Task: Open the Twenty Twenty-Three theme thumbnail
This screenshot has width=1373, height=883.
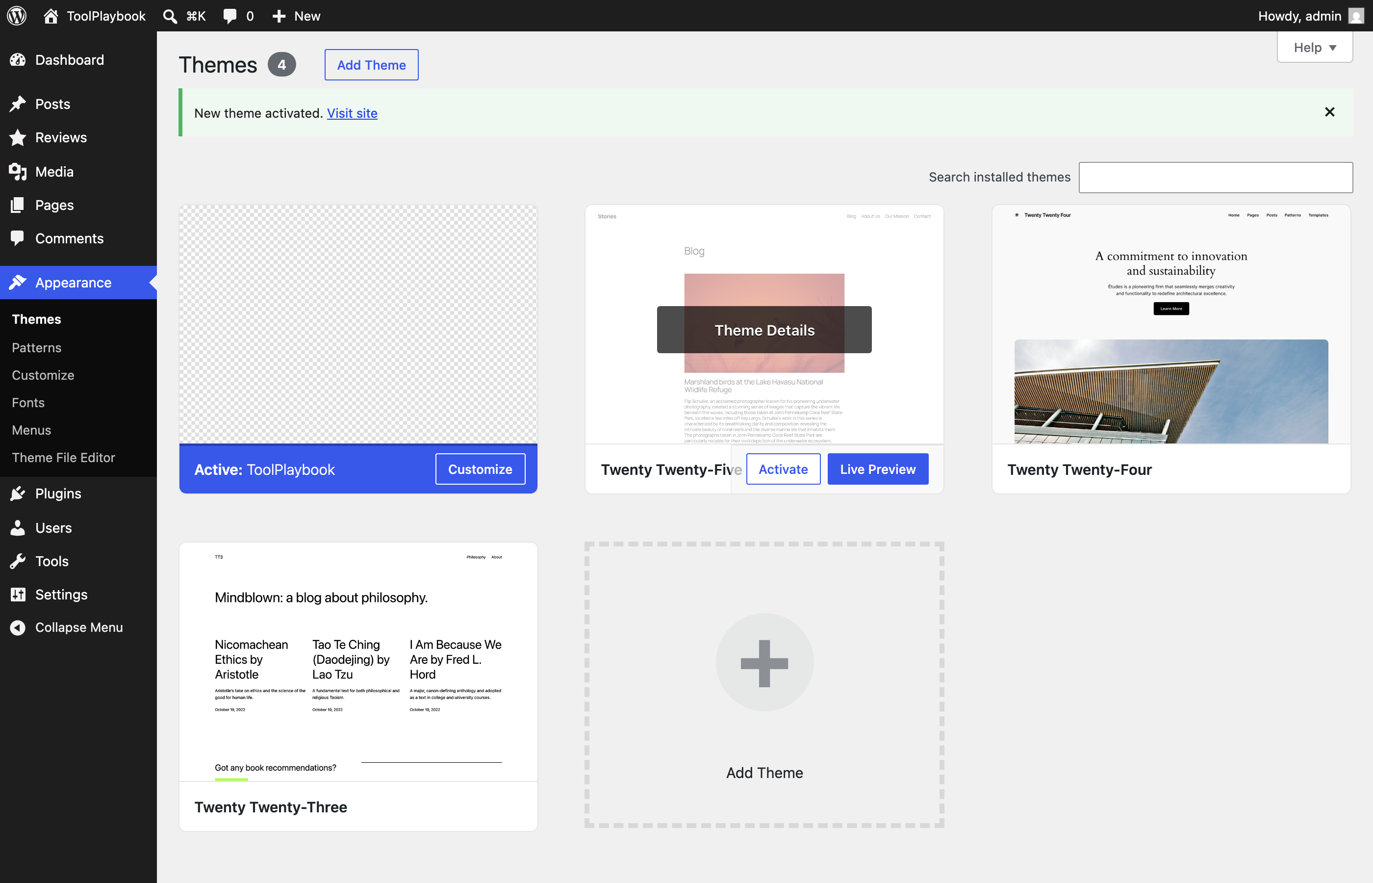Action: tap(358, 662)
